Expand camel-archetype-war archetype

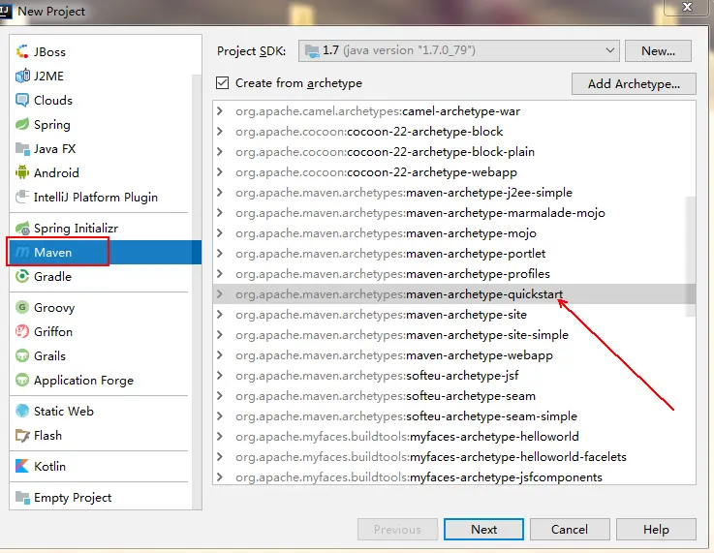click(x=220, y=111)
